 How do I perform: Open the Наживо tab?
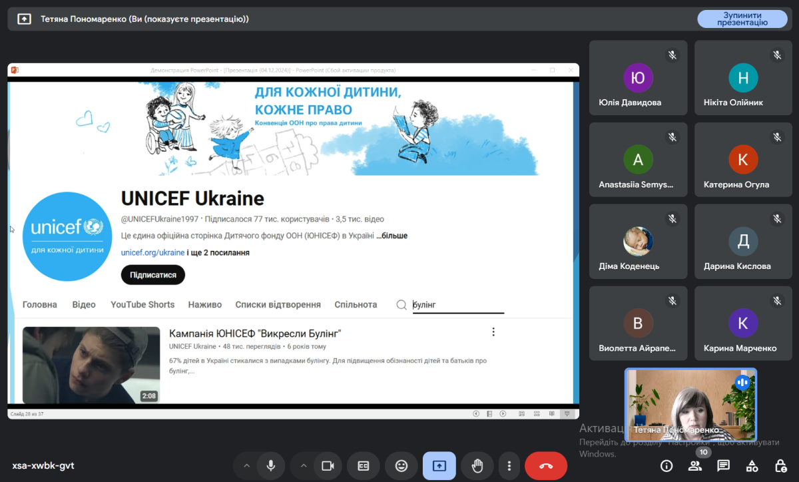205,305
